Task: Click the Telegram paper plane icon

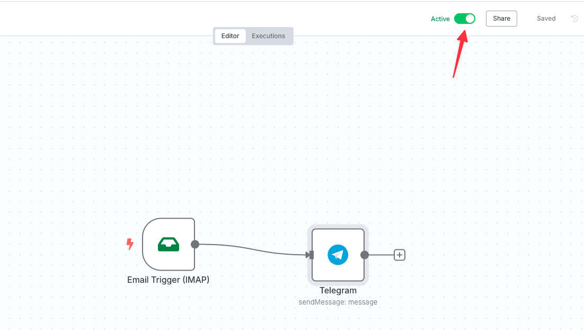Action: click(x=338, y=255)
